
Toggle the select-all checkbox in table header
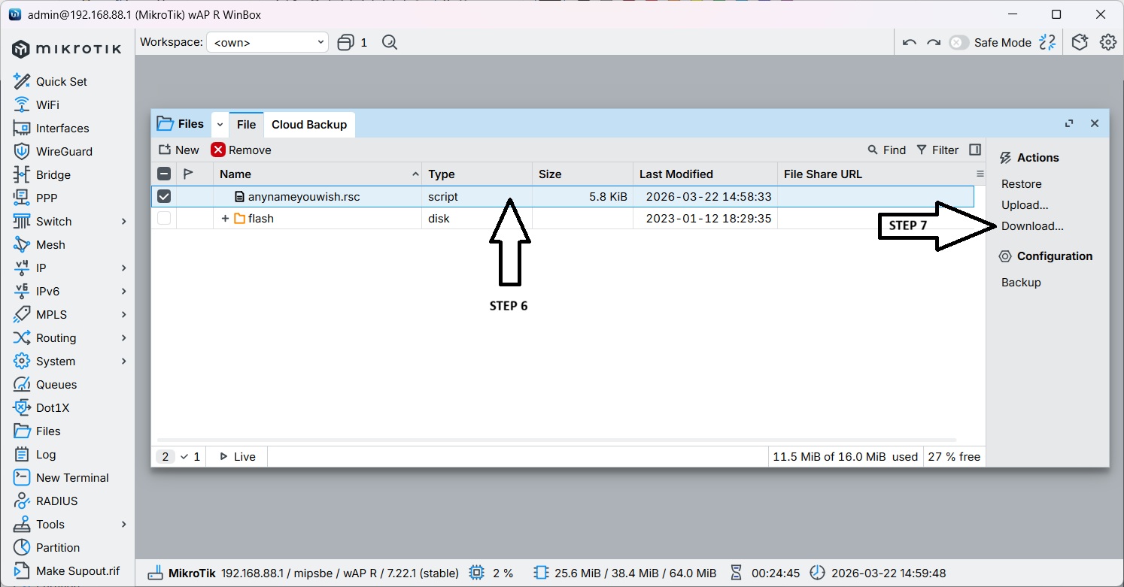coord(164,174)
